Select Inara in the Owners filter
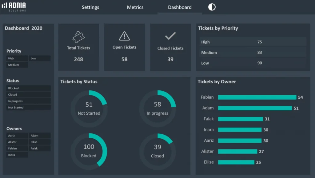This screenshot has width=315, height=178. tap(17, 155)
